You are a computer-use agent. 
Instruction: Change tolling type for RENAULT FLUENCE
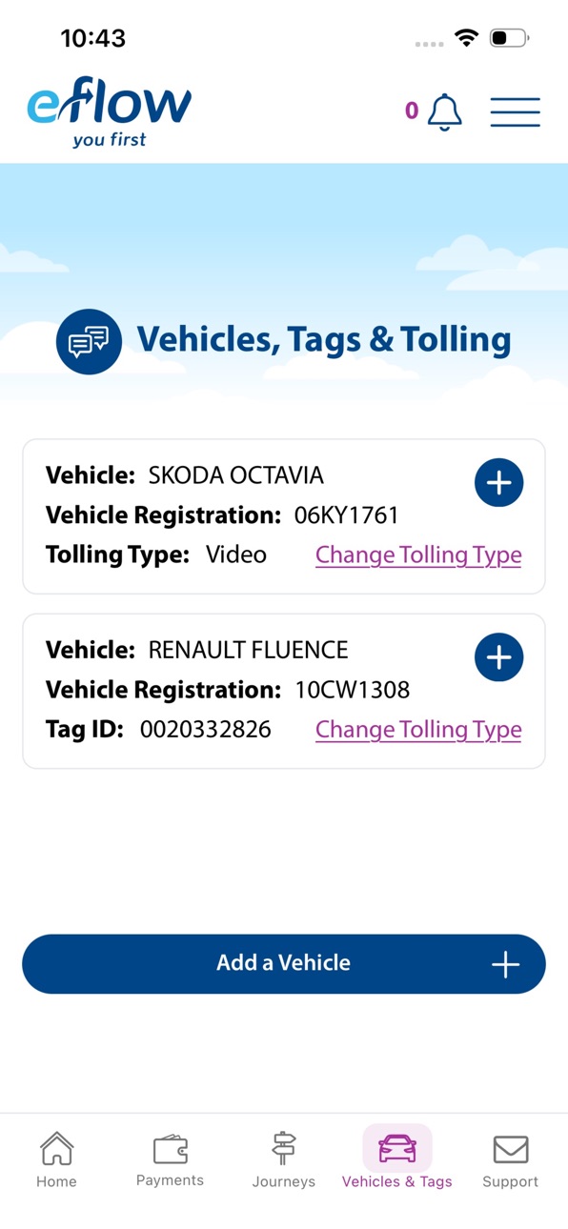coord(418,729)
